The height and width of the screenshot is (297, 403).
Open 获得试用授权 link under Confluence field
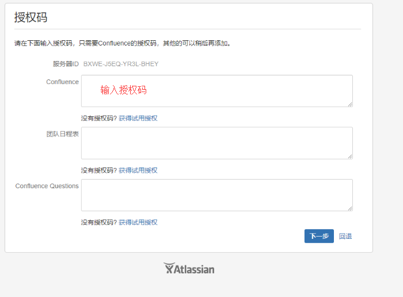click(138, 118)
